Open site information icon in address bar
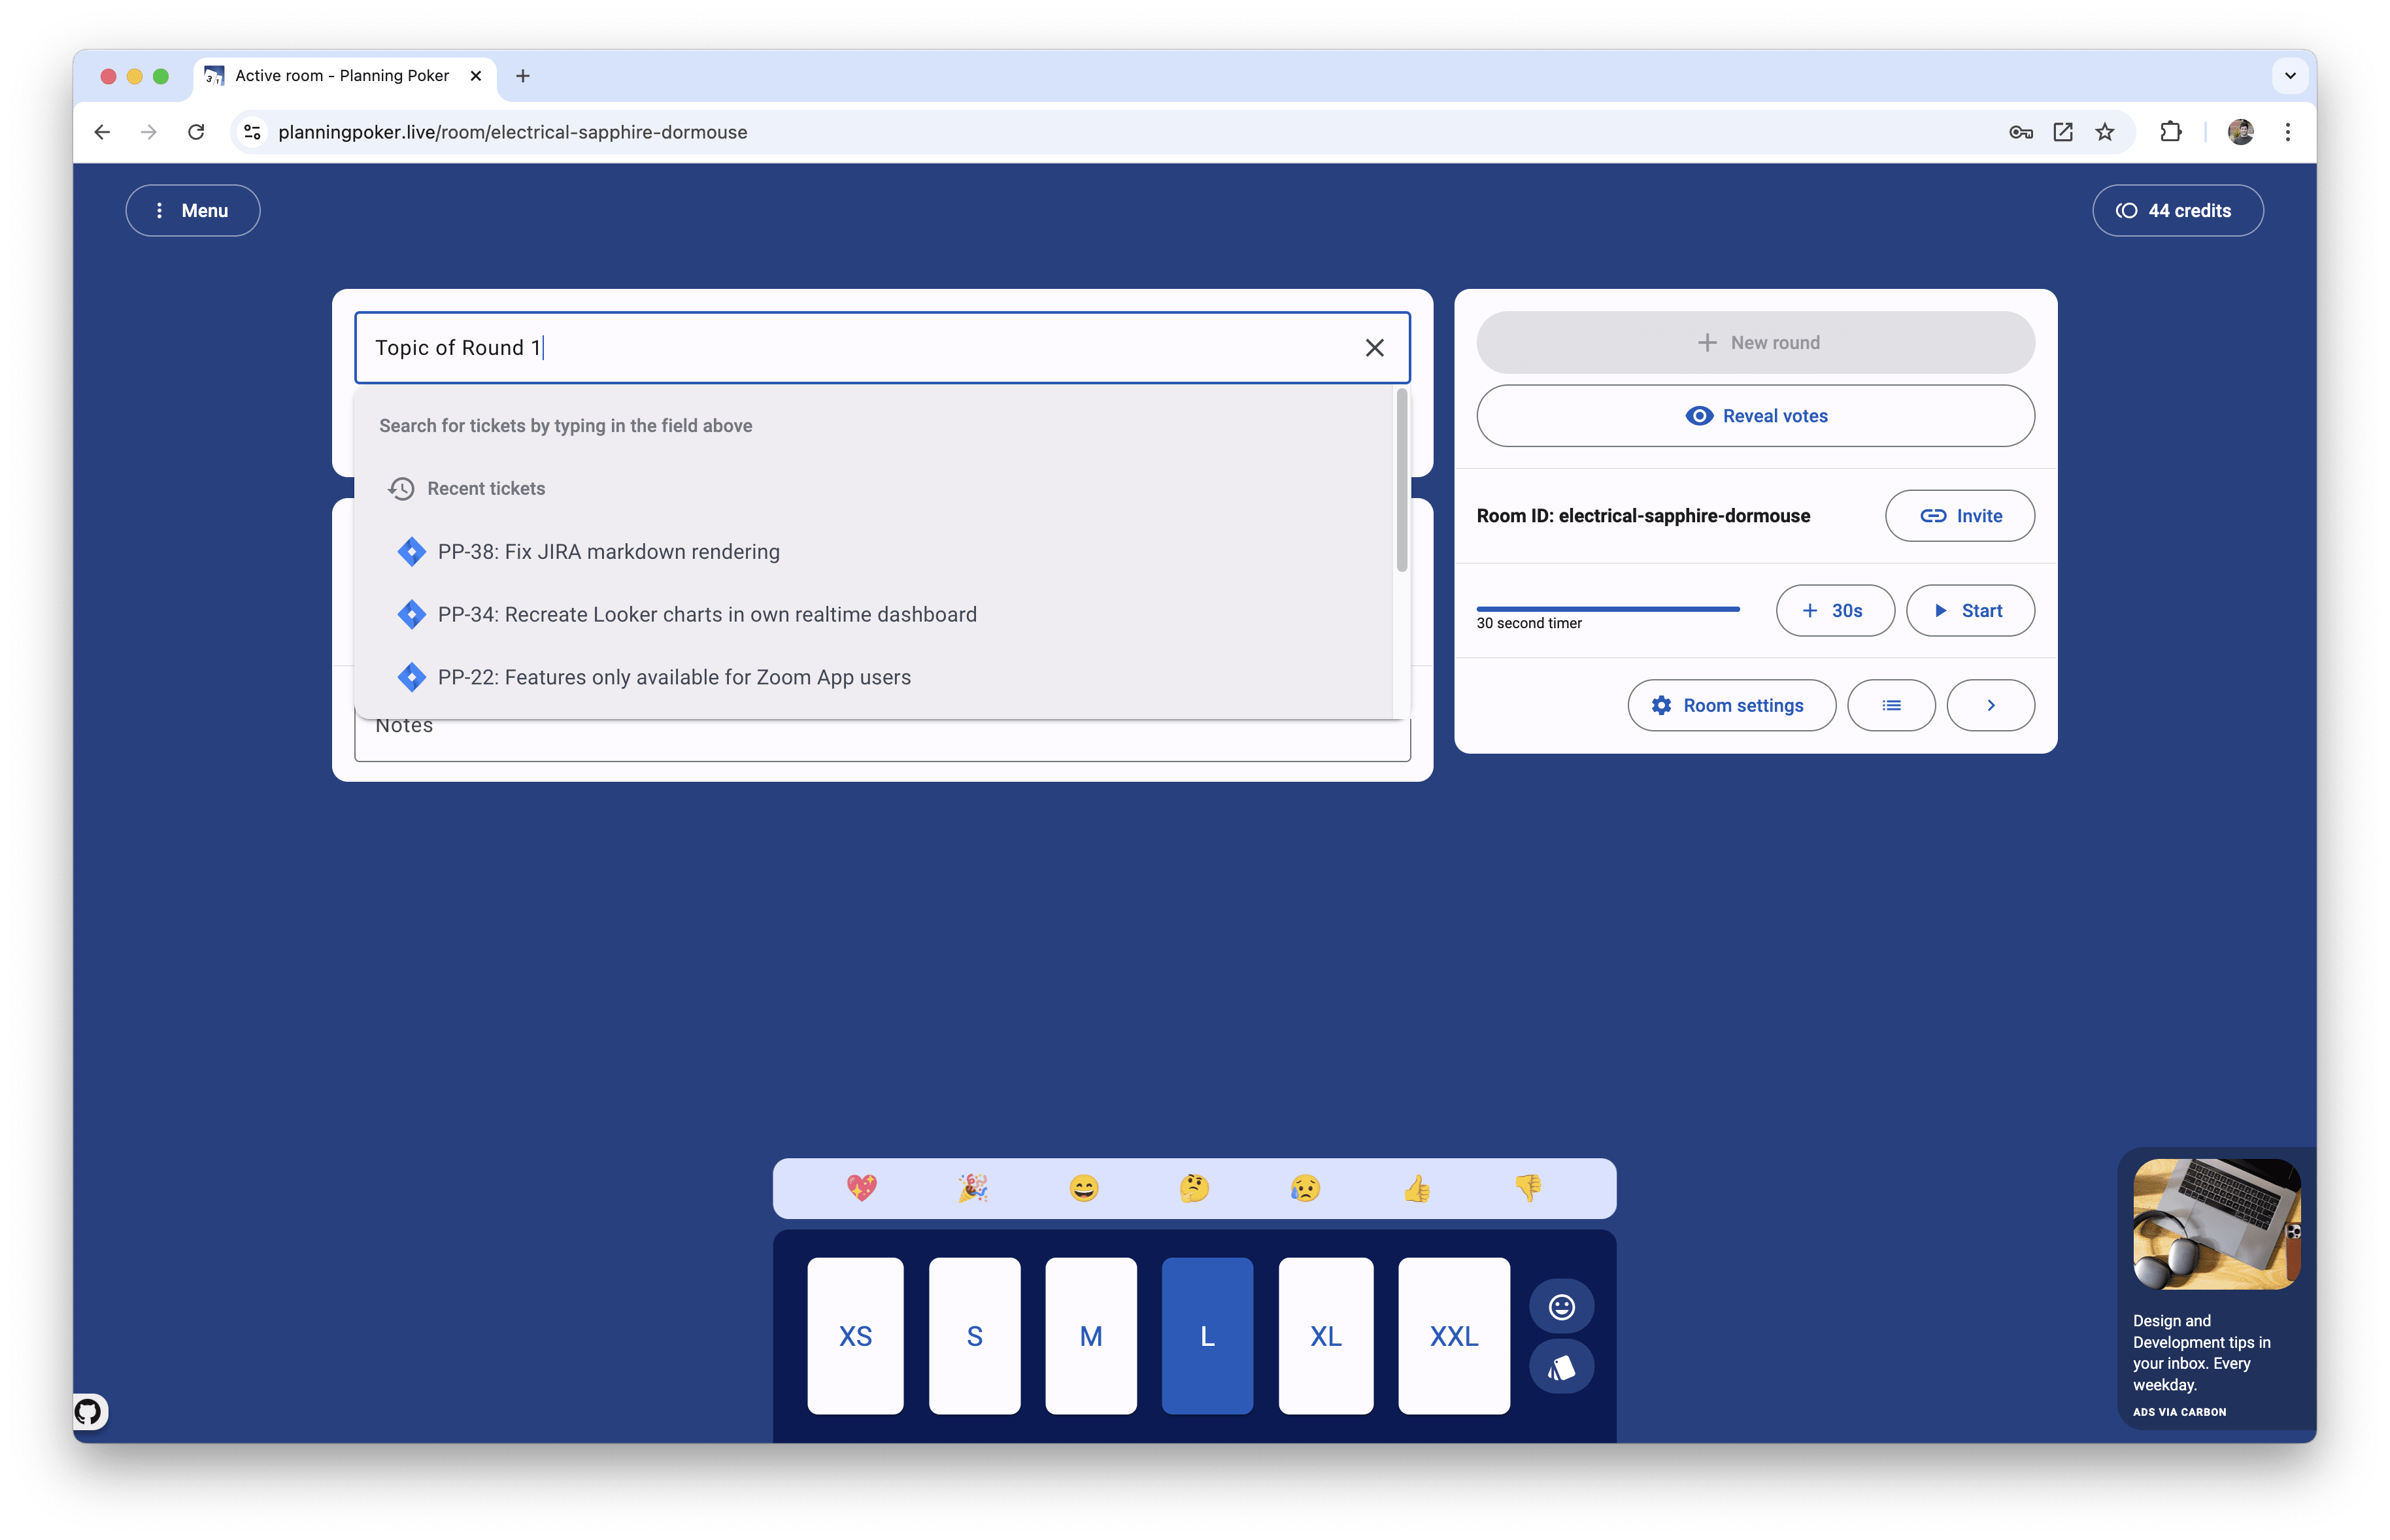This screenshot has width=2390, height=1540. 253,132
